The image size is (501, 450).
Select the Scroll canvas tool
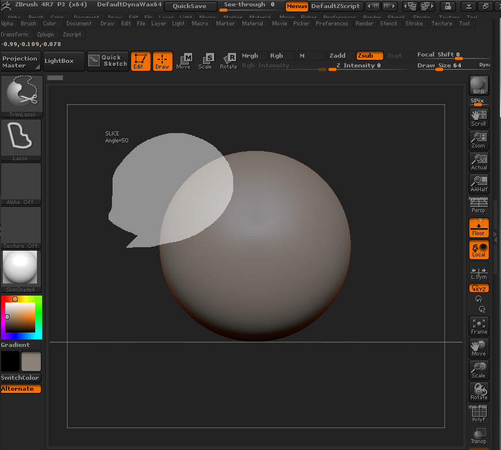tap(478, 118)
